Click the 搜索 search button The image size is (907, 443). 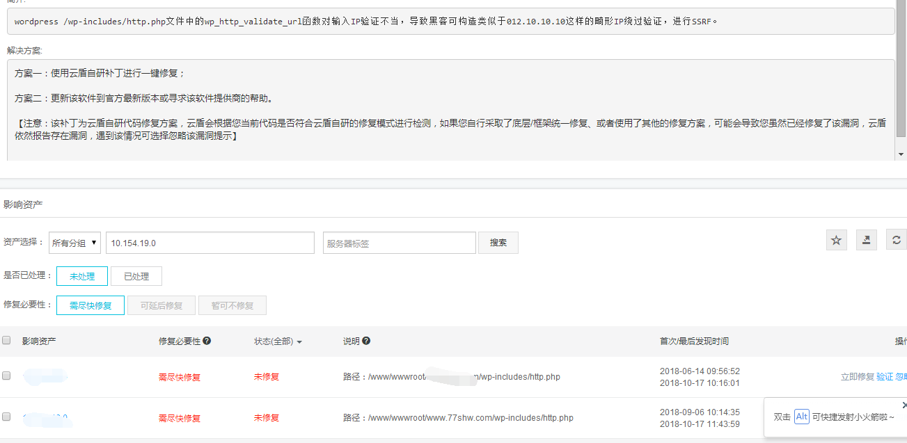[x=498, y=243]
